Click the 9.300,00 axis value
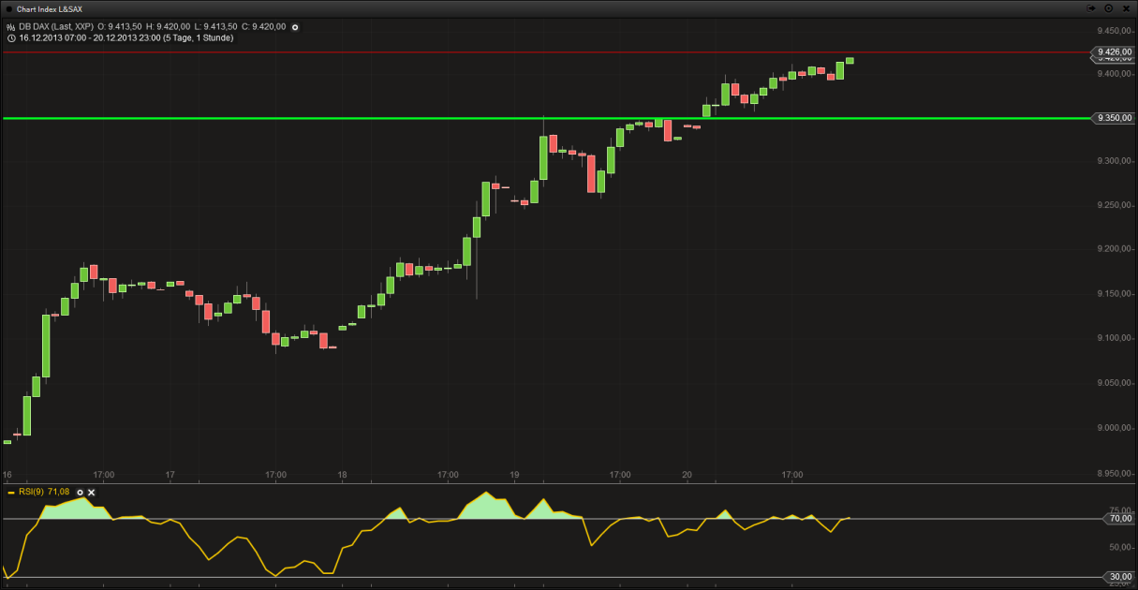Screen dimensions: 1138x590 coord(1114,161)
